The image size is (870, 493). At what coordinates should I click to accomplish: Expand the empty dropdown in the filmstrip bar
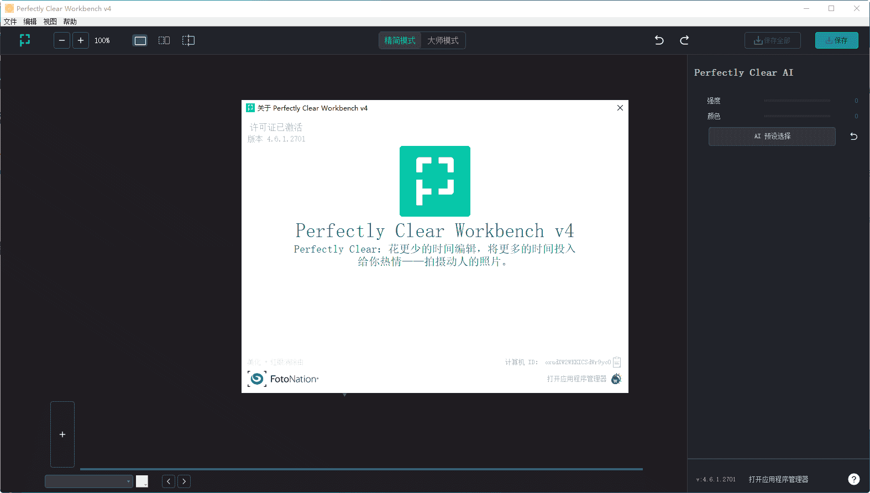tap(89, 481)
